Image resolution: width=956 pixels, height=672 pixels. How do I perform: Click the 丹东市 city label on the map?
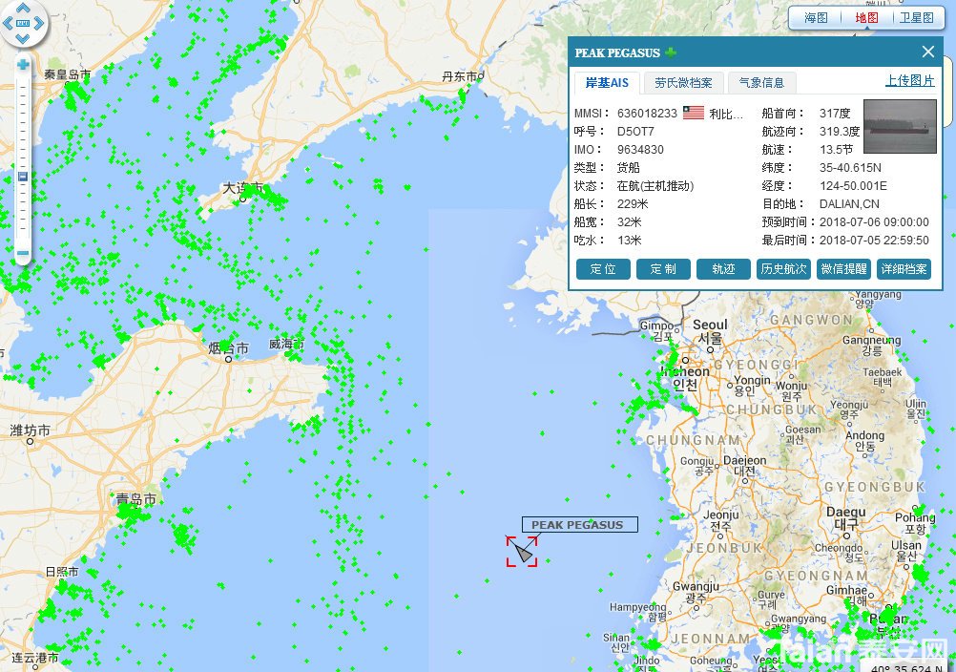click(462, 76)
